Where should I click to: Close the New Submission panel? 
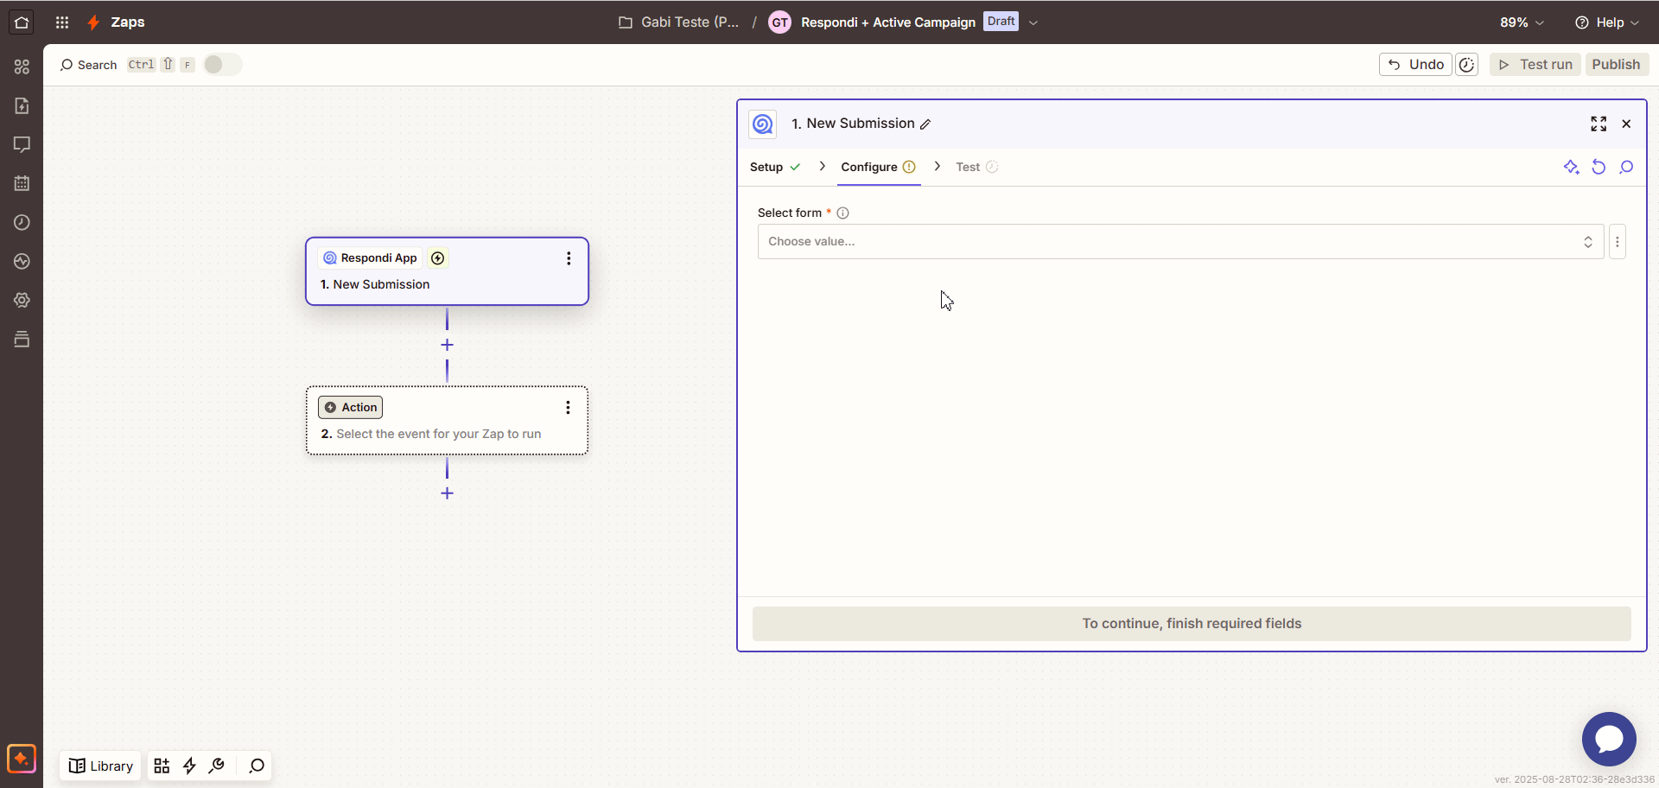(x=1626, y=124)
